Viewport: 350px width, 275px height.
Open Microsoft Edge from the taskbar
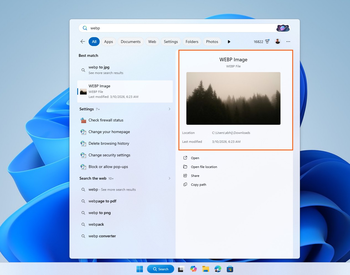218,269
